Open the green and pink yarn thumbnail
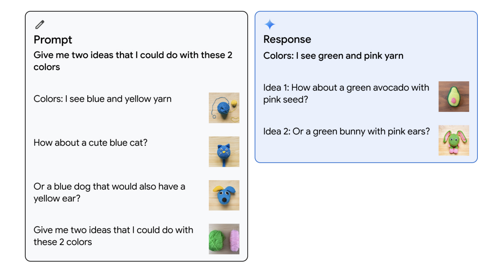The width and height of the screenshot is (503, 271). [x=224, y=239]
